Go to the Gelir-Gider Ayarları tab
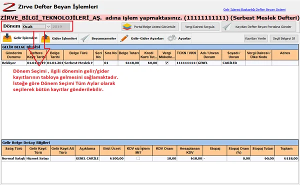Viewport: 300px width, 185px height. click(142, 38)
